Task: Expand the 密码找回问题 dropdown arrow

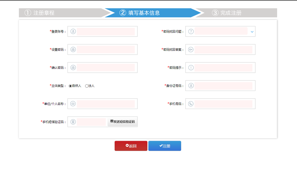Action: (252, 32)
